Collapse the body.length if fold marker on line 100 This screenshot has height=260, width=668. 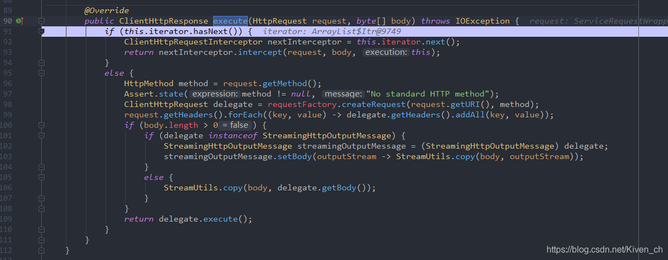(41, 125)
